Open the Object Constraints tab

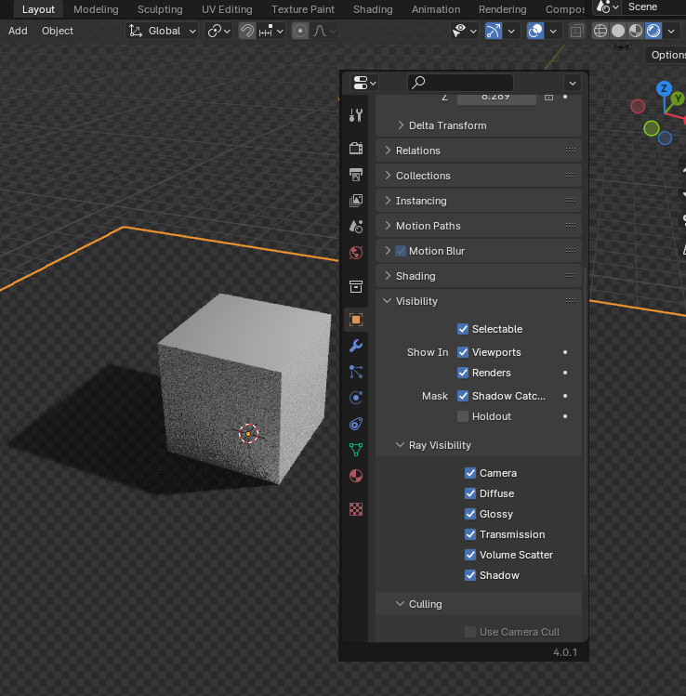coord(356,424)
